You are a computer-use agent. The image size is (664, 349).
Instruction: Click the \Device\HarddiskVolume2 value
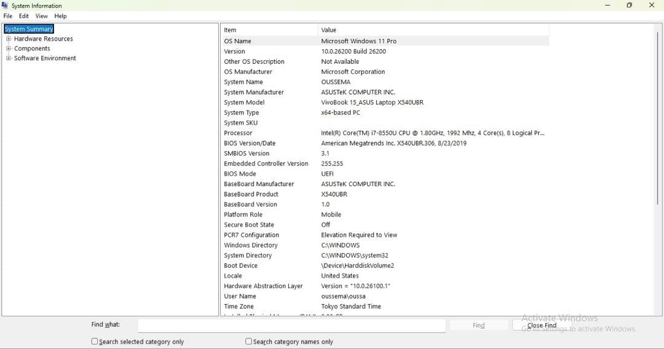point(357,265)
